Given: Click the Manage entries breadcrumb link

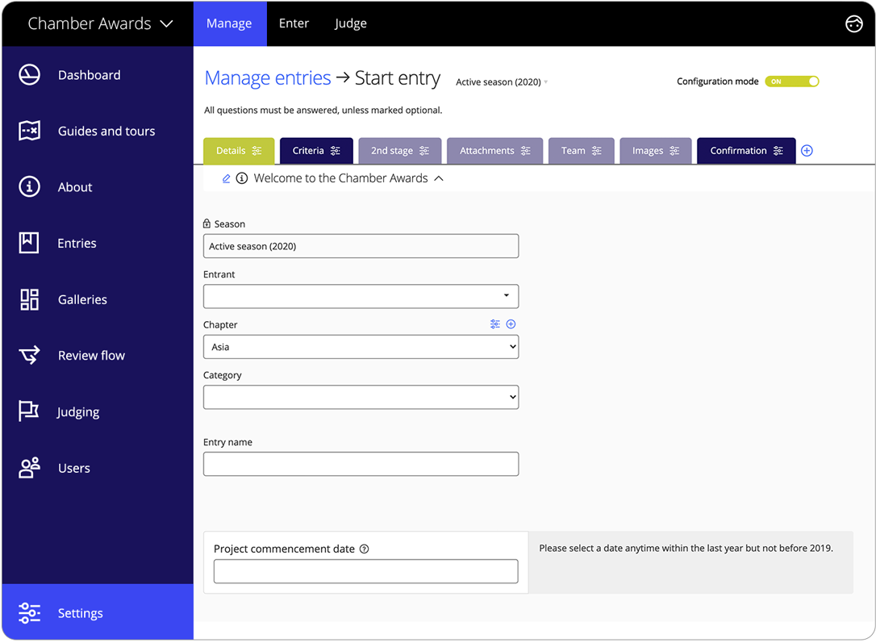Looking at the screenshot, I should 268,78.
